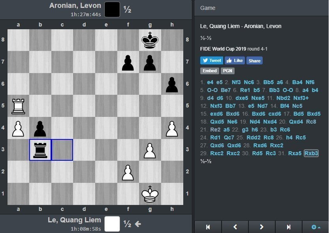Click the highlighted empty c3 square
This screenshot has height=233, width=329.
(62, 150)
